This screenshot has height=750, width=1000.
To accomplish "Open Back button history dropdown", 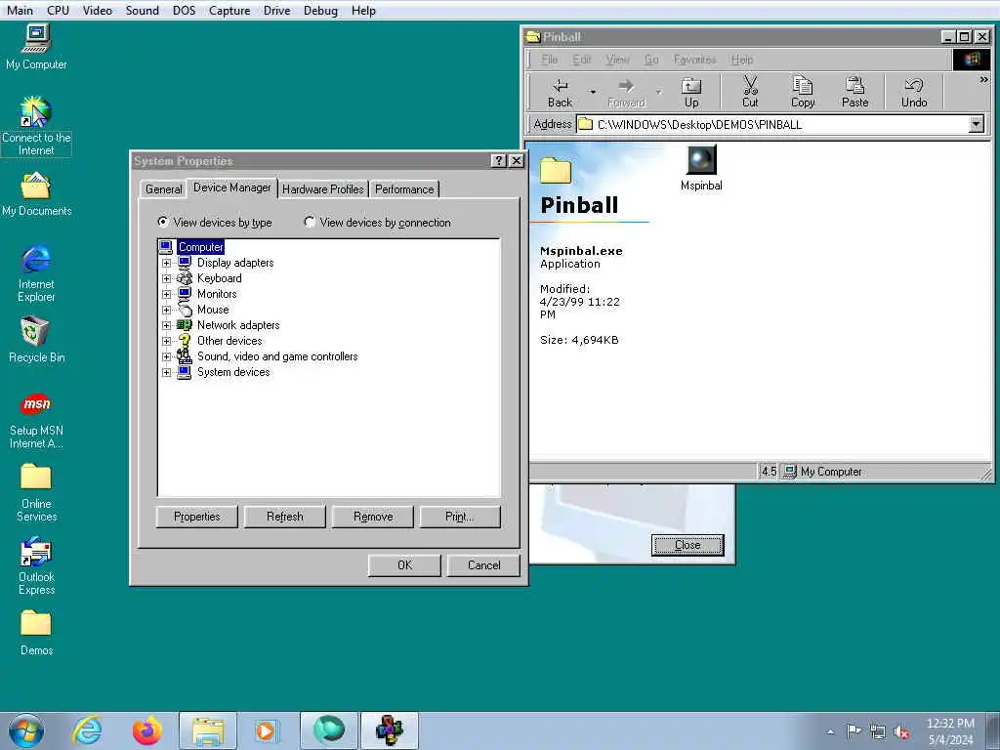I will tap(593, 93).
